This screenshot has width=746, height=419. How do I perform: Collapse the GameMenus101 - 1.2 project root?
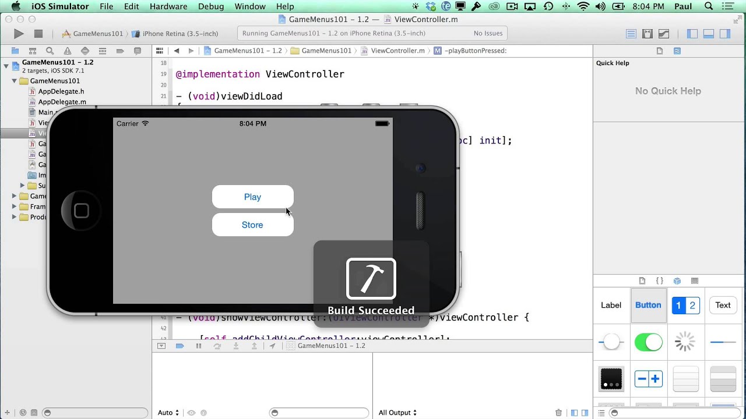[x=6, y=65]
